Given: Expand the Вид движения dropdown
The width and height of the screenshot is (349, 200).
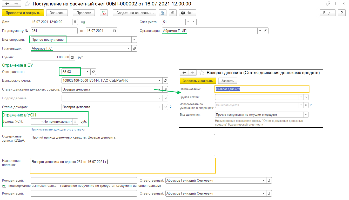Looking at the screenshot, I should (x=306, y=115).
